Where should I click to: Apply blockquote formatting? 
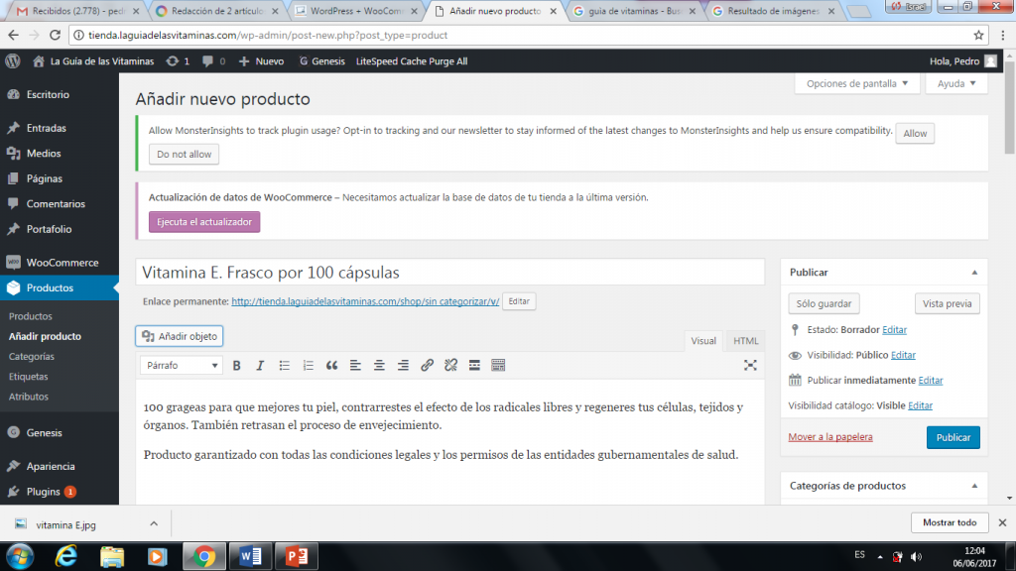331,366
